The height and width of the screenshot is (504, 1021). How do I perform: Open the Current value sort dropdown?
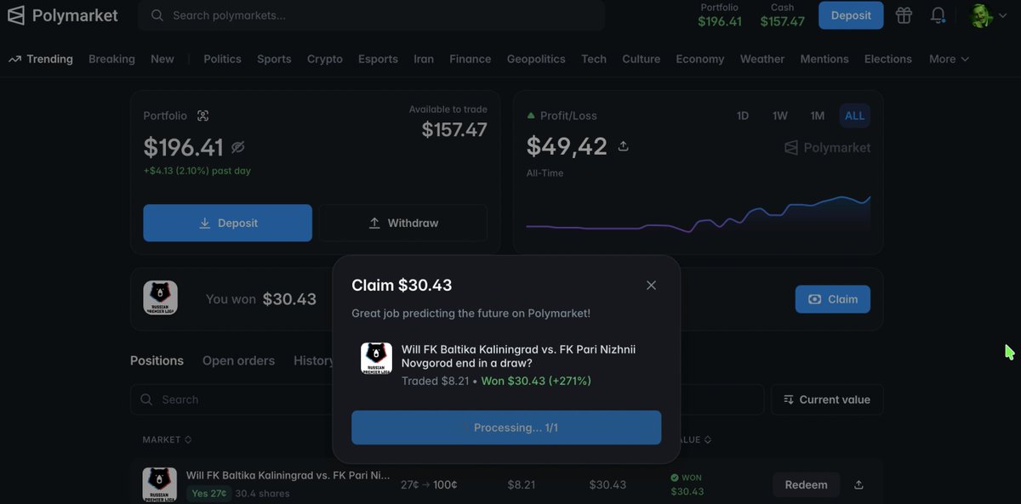[x=826, y=399]
